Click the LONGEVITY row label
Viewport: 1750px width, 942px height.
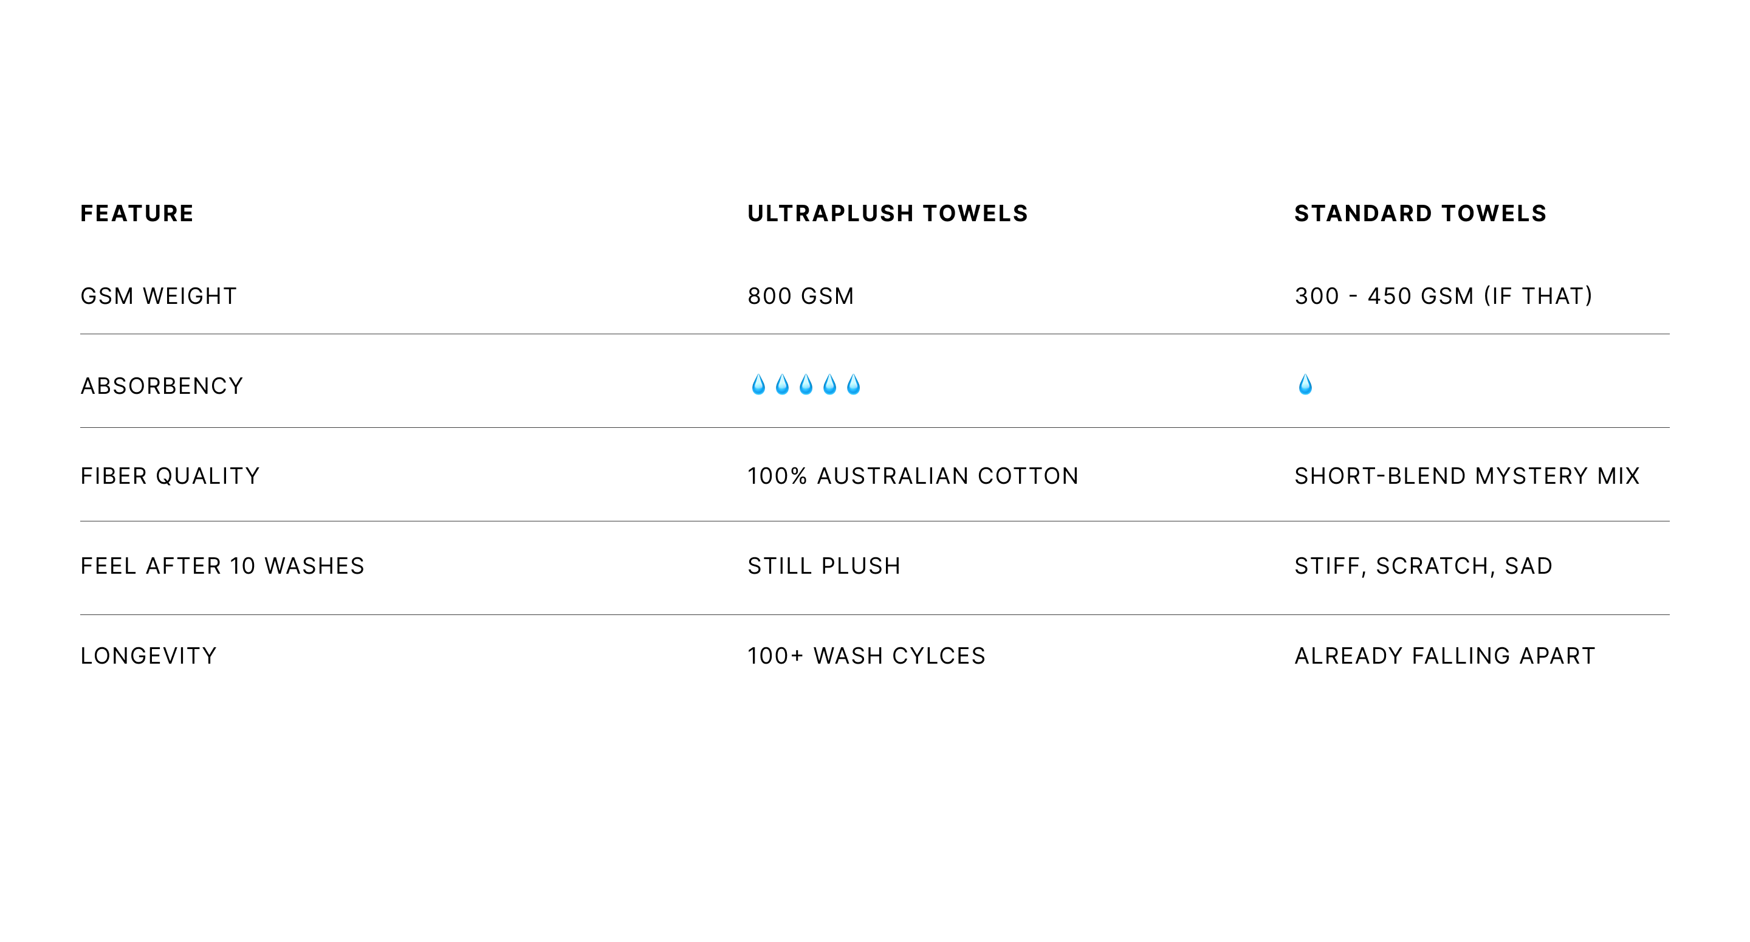(x=149, y=656)
